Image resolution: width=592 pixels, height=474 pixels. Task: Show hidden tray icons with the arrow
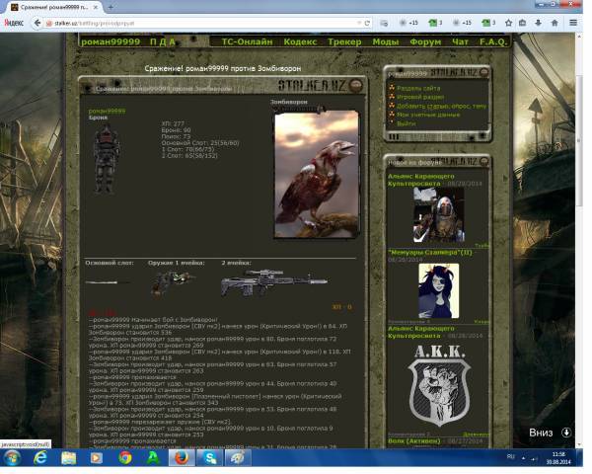click(x=523, y=458)
